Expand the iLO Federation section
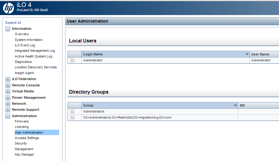Screen dimensions: 279x161 click(x=8, y=79)
